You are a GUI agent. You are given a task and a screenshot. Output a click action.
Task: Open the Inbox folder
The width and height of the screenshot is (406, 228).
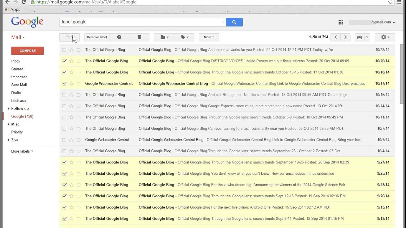pos(16,61)
